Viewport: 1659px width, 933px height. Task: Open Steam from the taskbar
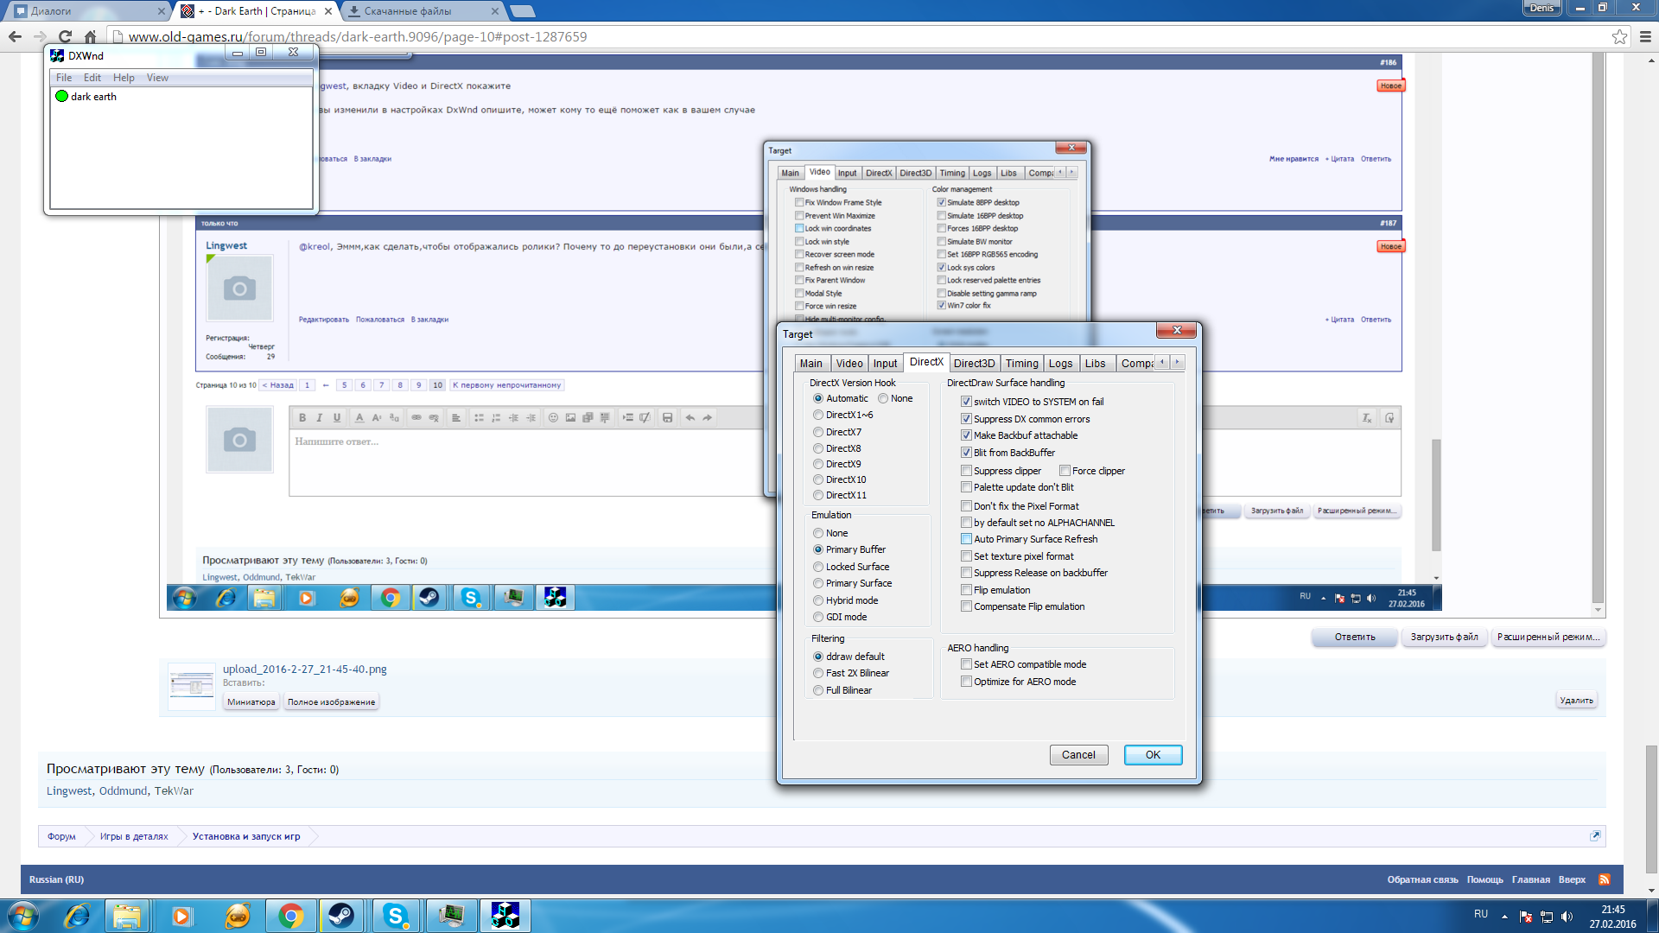[341, 916]
